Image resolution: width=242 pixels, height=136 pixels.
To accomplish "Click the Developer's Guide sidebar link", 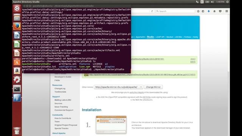I will (63, 77).
